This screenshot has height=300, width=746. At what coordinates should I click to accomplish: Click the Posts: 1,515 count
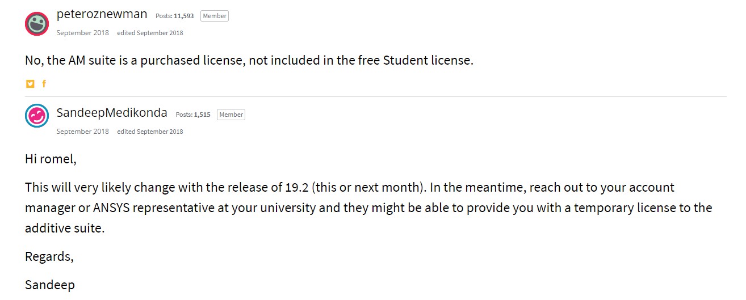[193, 115]
